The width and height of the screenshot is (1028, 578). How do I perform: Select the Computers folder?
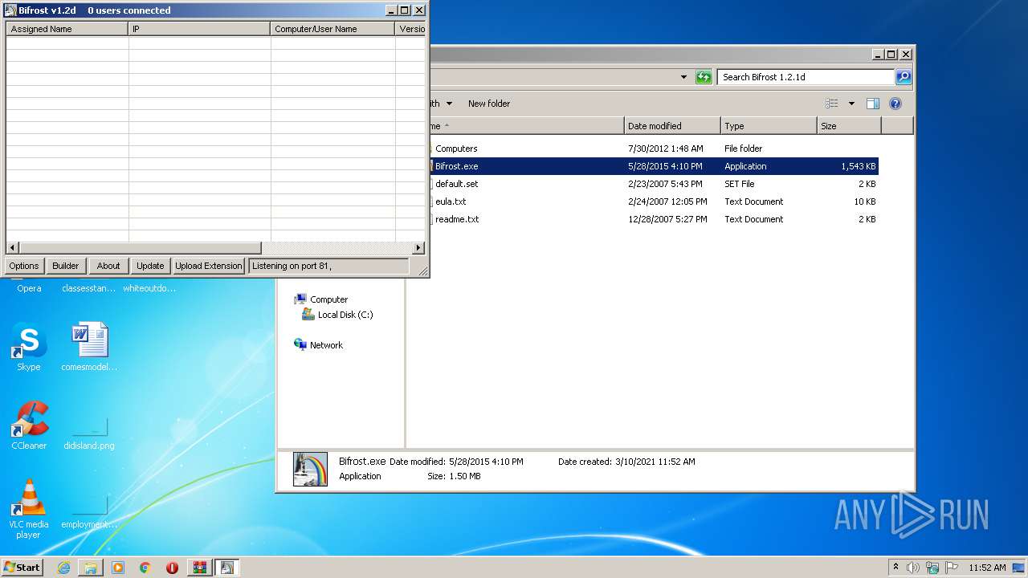coord(456,149)
